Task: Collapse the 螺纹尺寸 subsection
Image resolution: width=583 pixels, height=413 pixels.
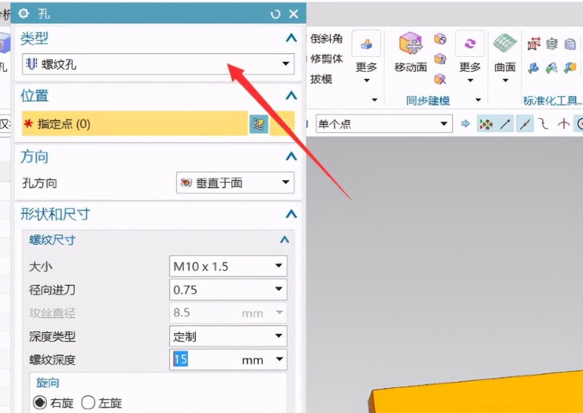Action: point(284,239)
